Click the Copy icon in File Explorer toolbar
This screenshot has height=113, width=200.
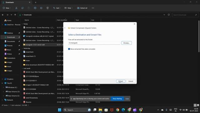click(x=22, y=8)
